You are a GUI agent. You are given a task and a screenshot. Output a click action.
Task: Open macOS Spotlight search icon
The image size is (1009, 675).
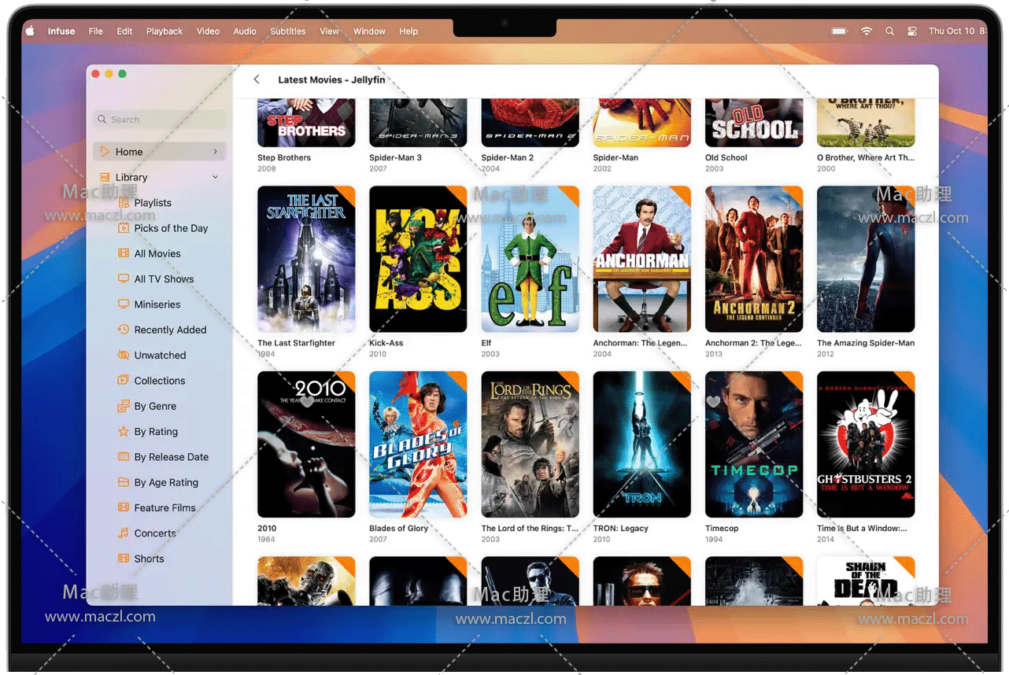point(889,31)
